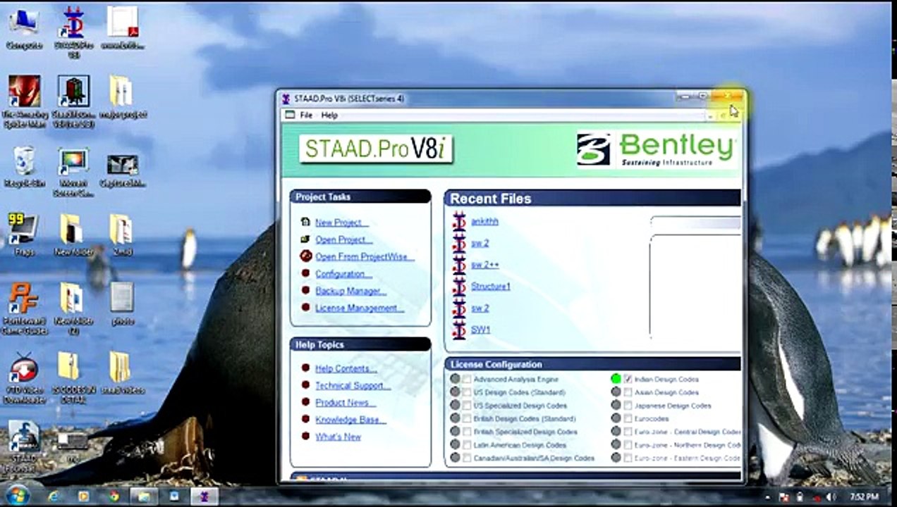Viewport: 897px width, 507px height.
Task: Click the STAAD.Pro V8i banner logo
Action: (376, 149)
